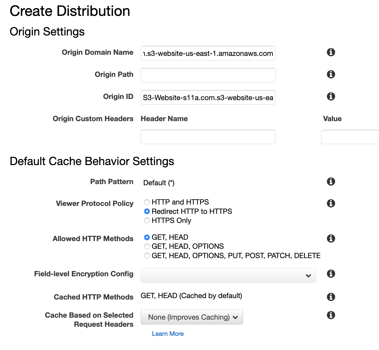379x350 pixels.
Task: Select GET, HEAD, OPTIONS radio button
Action: (x=147, y=246)
